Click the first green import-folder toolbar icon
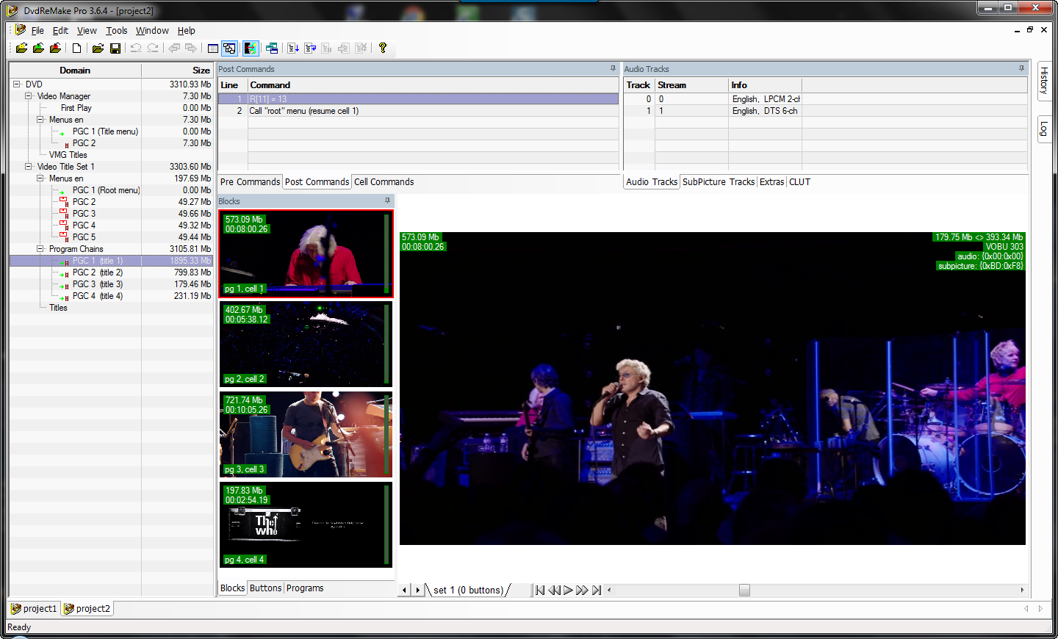Screen dimensions: 1058x639 coord(21,48)
